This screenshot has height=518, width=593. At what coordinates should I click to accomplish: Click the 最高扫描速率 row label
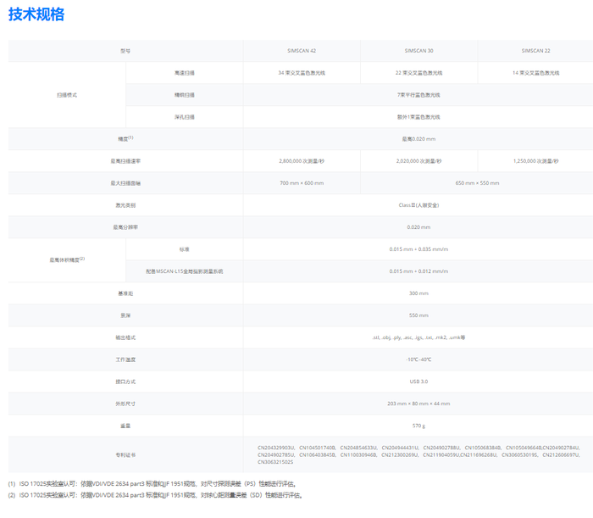point(125,161)
